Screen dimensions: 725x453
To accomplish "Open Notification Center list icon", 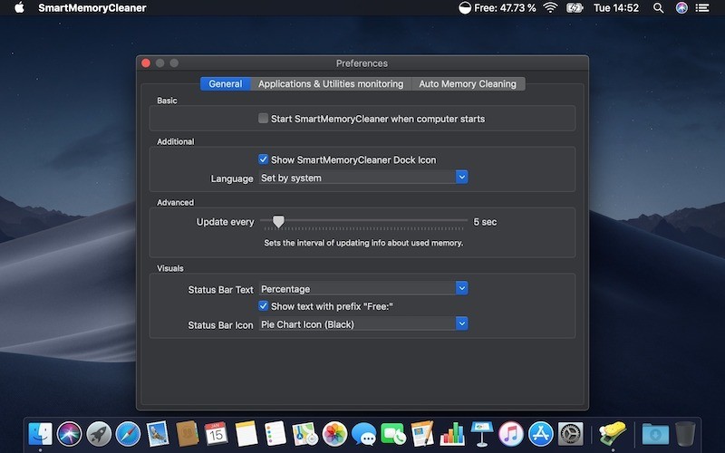I will pos(702,8).
